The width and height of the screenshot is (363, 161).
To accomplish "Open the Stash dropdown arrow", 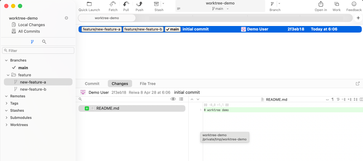I will pyautogui.click(x=163, y=4).
